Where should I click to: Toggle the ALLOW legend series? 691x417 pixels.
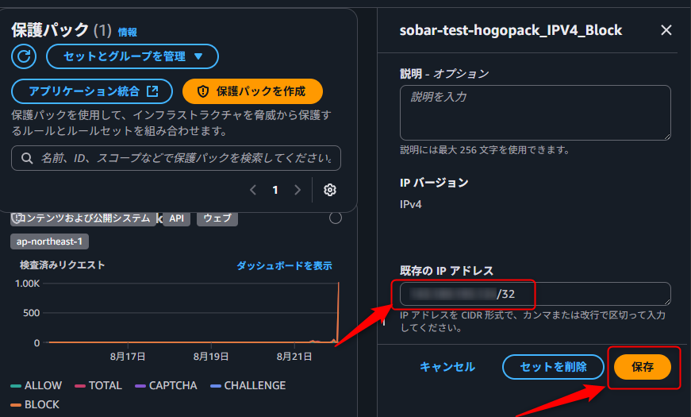click(x=36, y=385)
